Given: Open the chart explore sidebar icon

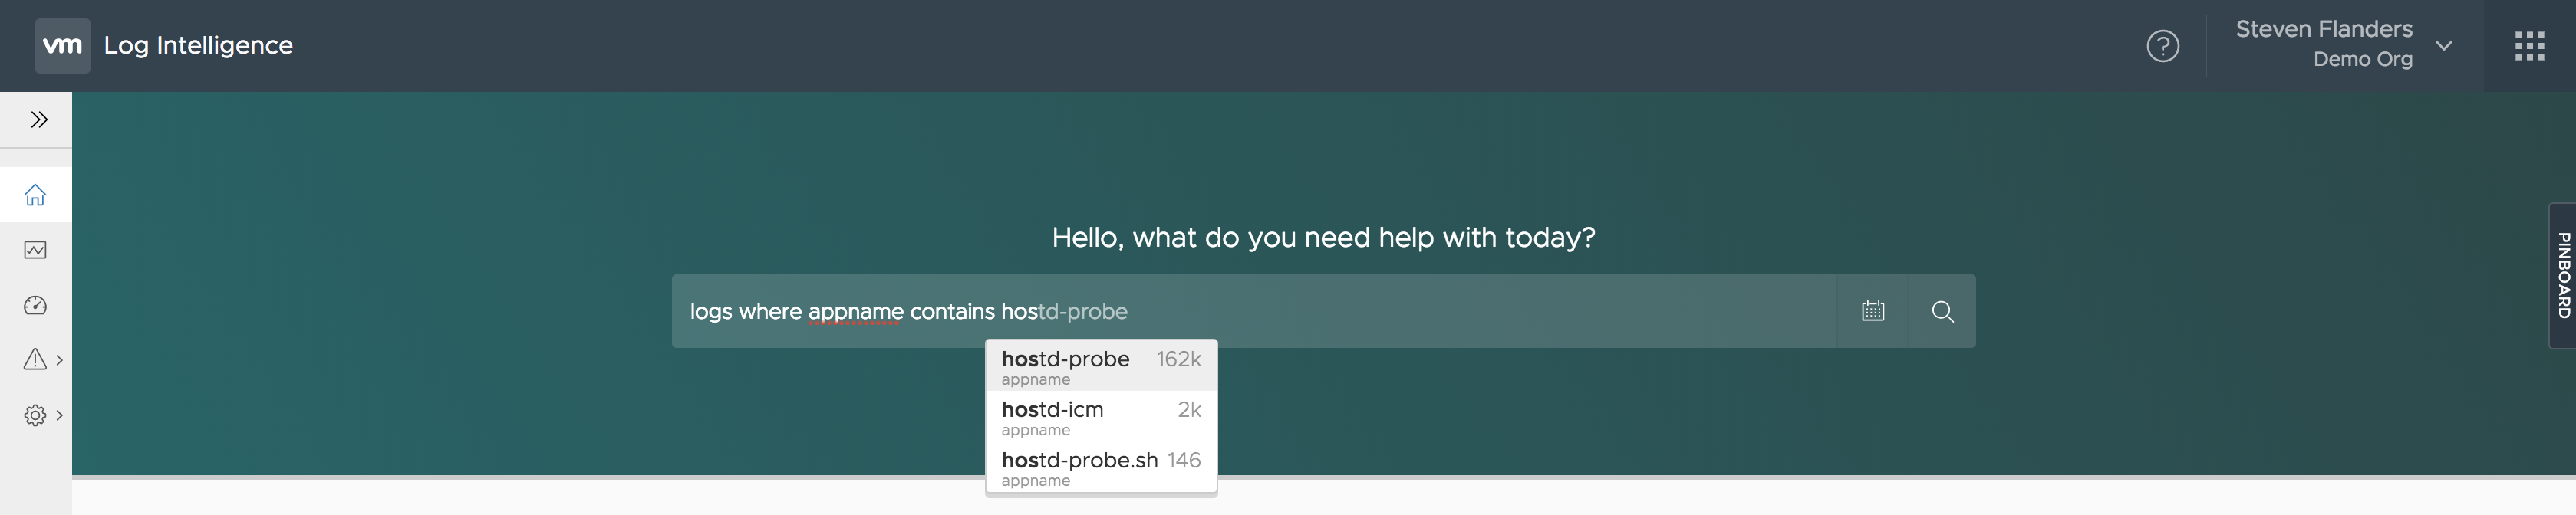Looking at the screenshot, I should tap(35, 250).
